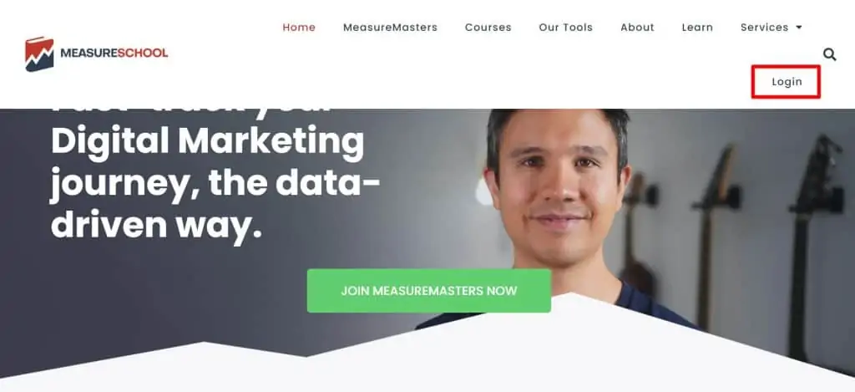Click the middle hanging guitar
855x392 pixels.
click(x=715, y=235)
